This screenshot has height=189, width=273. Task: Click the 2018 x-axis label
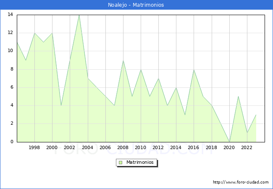pos(212,147)
